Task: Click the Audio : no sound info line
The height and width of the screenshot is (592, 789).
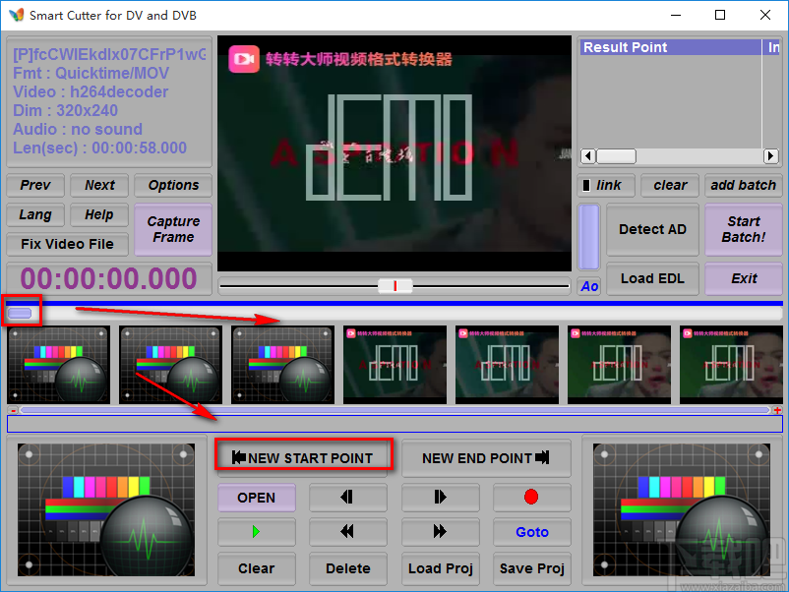Action: pos(78,129)
